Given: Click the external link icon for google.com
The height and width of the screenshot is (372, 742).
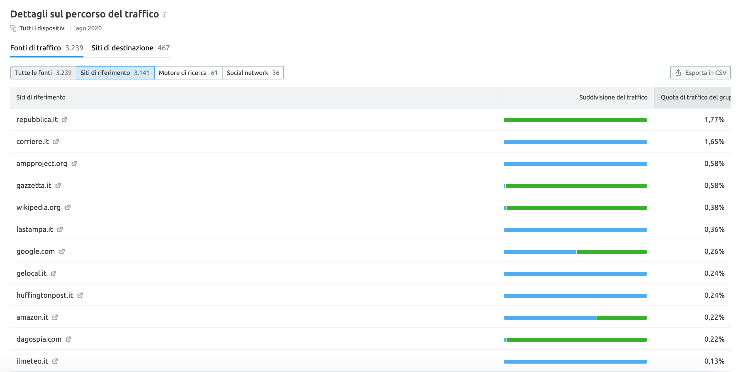Looking at the screenshot, I should [62, 252].
